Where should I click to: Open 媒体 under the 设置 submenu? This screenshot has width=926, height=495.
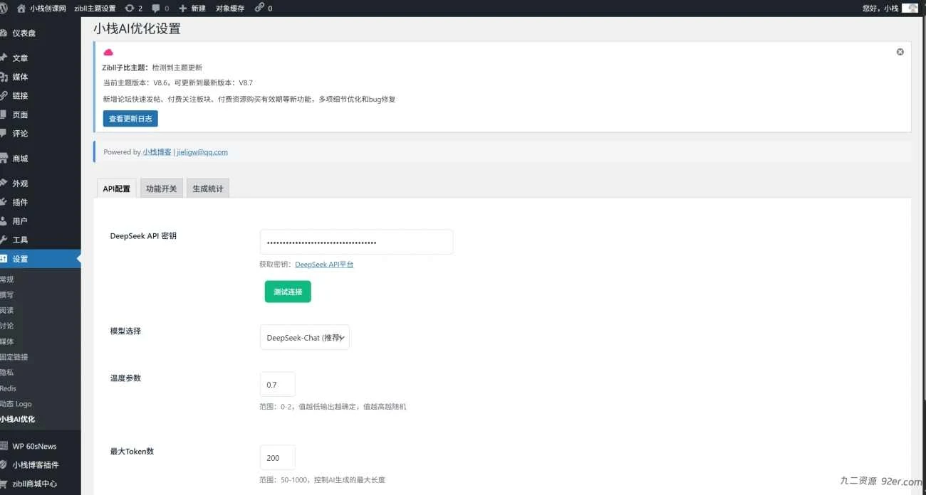pos(7,342)
